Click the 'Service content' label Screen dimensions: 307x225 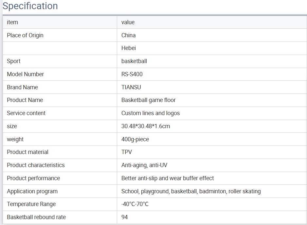pyautogui.click(x=26, y=113)
